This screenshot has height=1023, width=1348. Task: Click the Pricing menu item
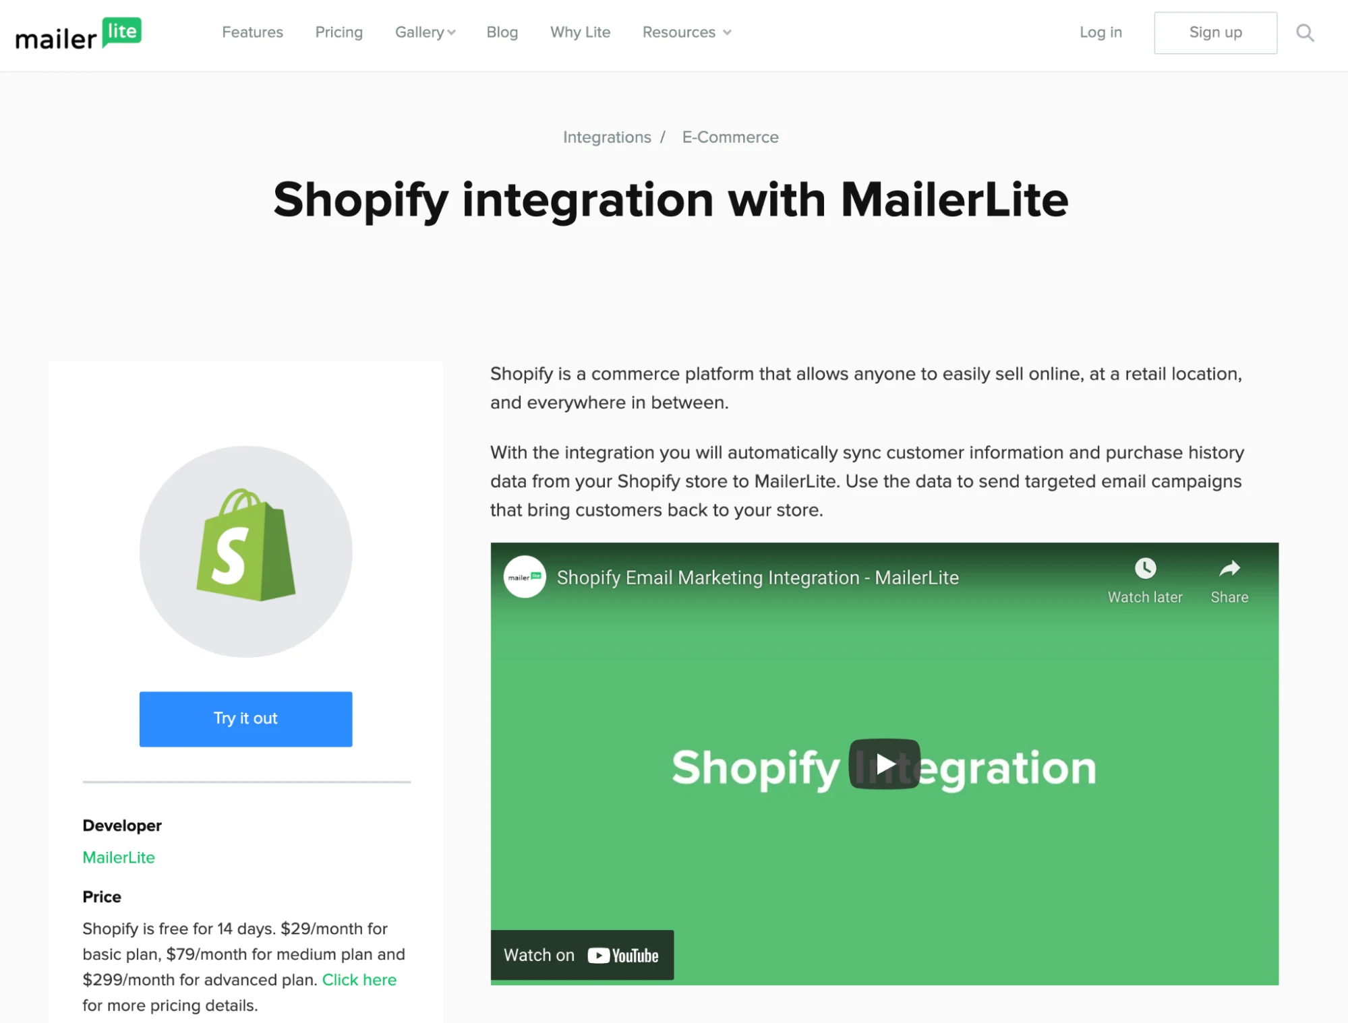point(338,32)
